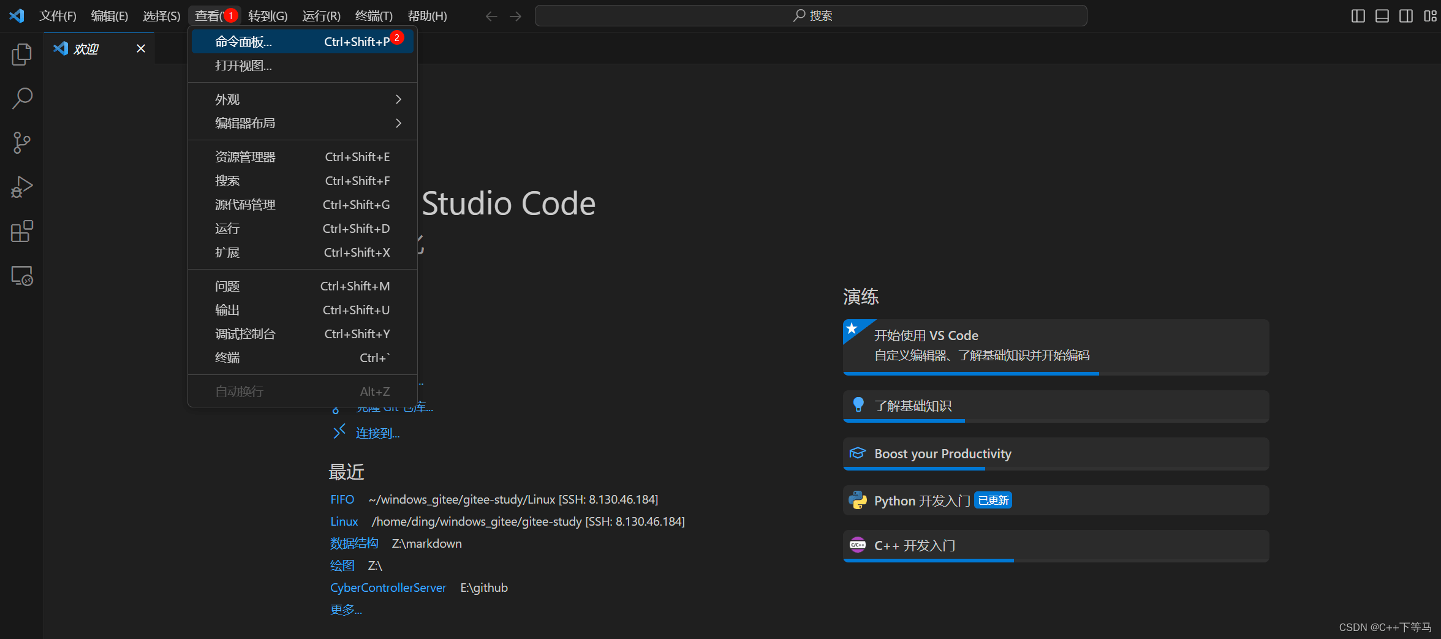This screenshot has width=1441, height=639.
Task: Select 输出 menu entry
Action: 303,310
